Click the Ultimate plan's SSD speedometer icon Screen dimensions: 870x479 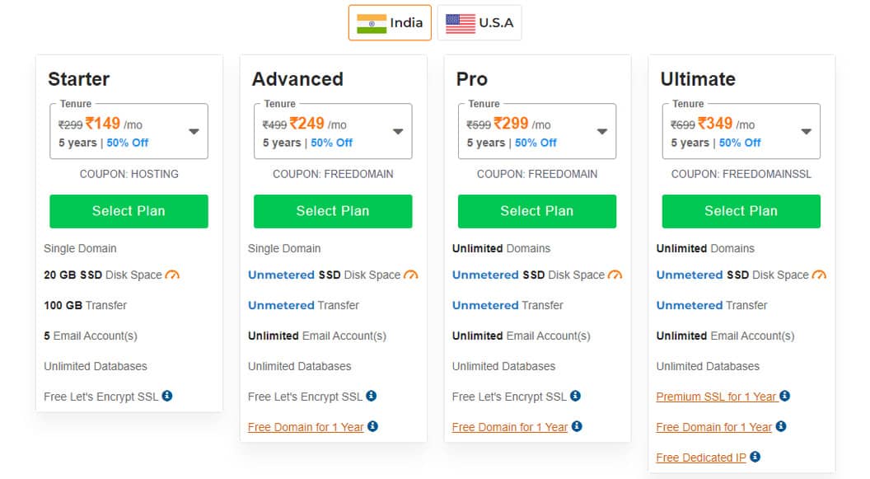[819, 275]
